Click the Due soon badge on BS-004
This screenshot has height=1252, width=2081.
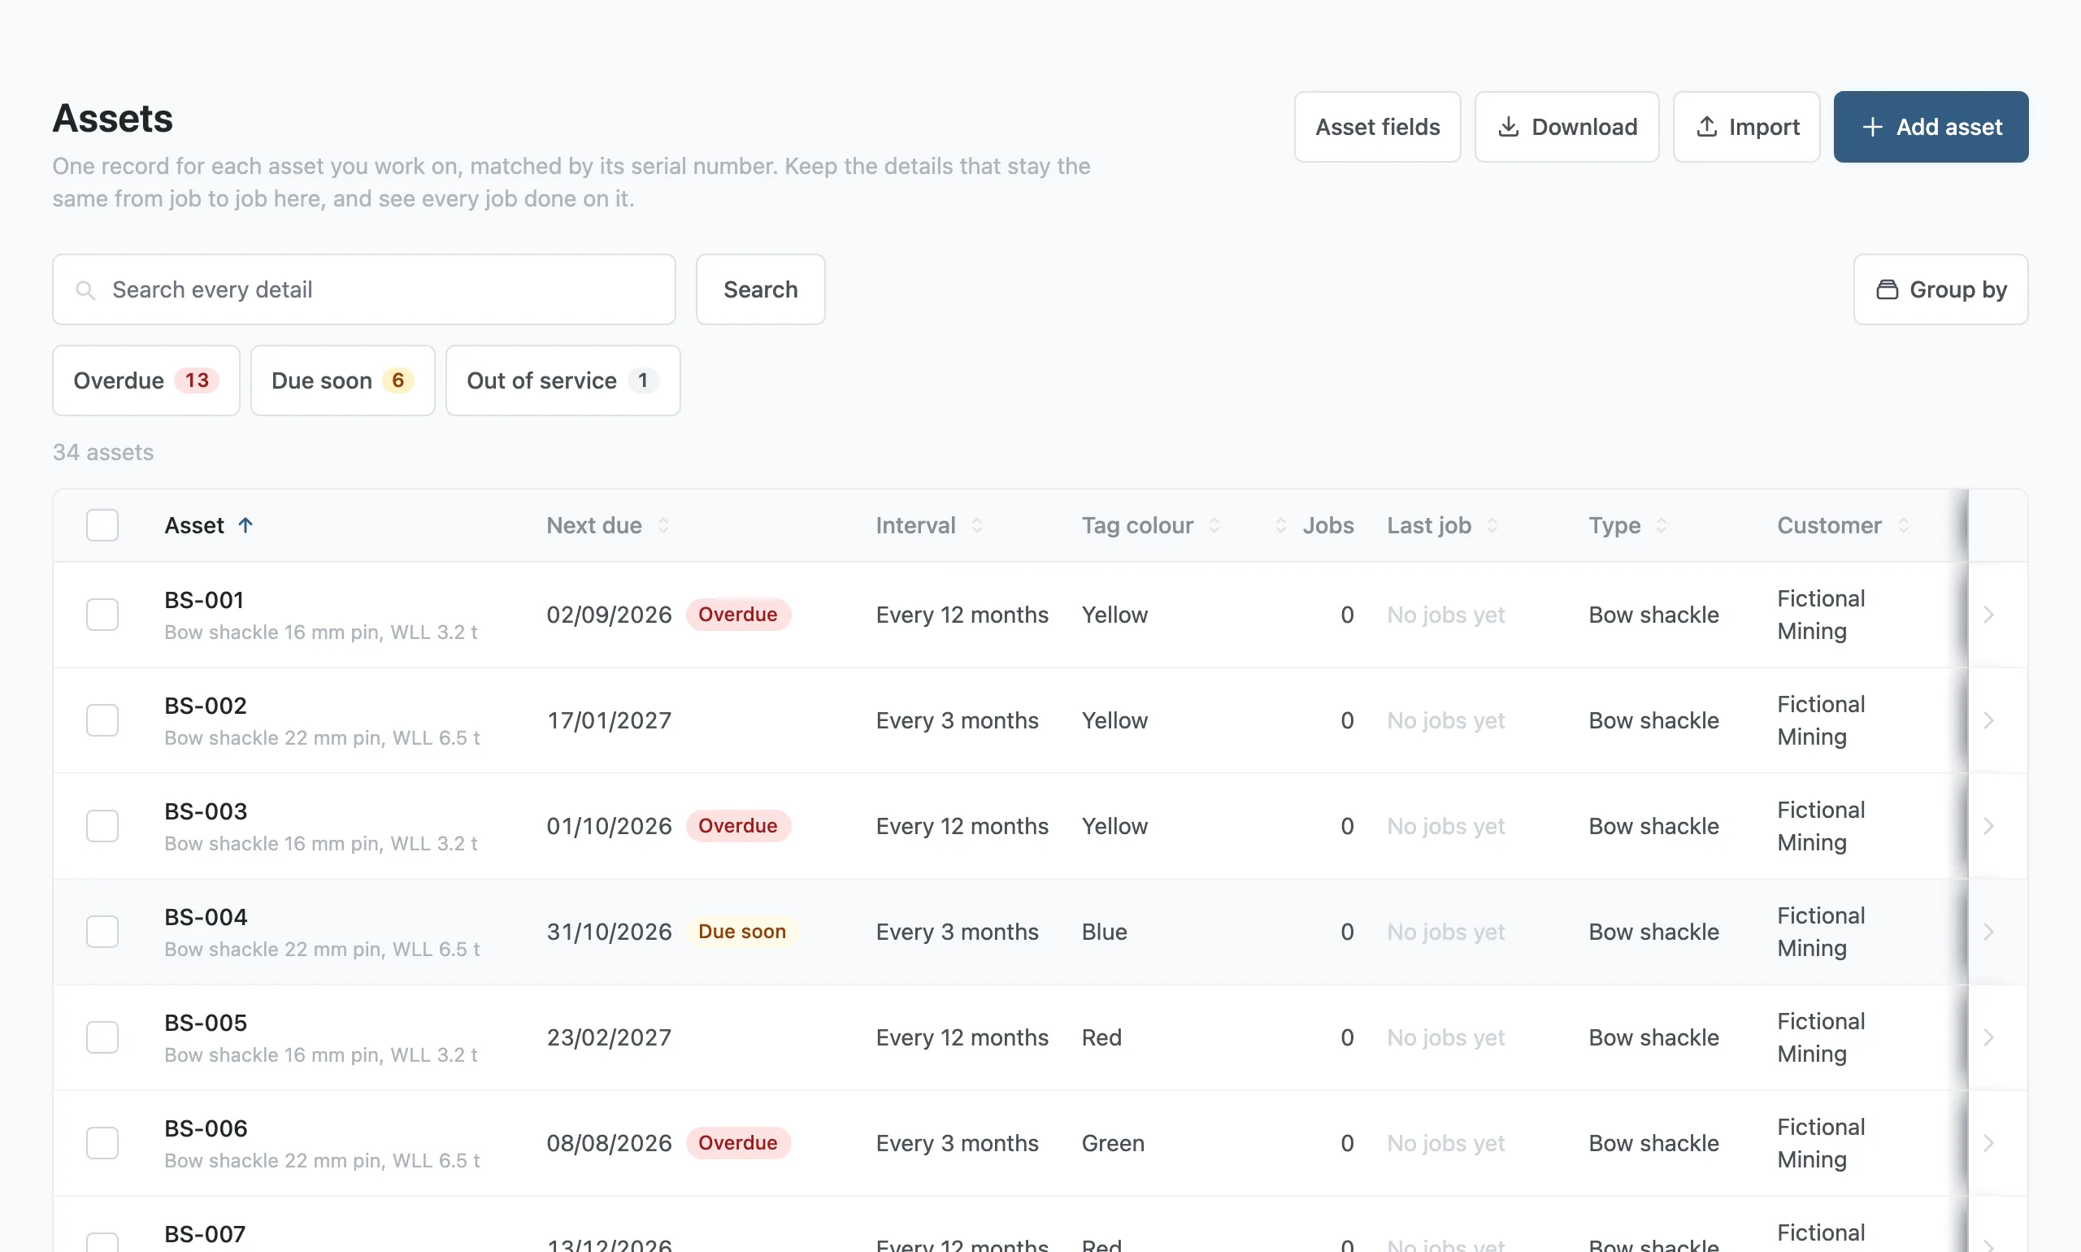pyautogui.click(x=742, y=932)
